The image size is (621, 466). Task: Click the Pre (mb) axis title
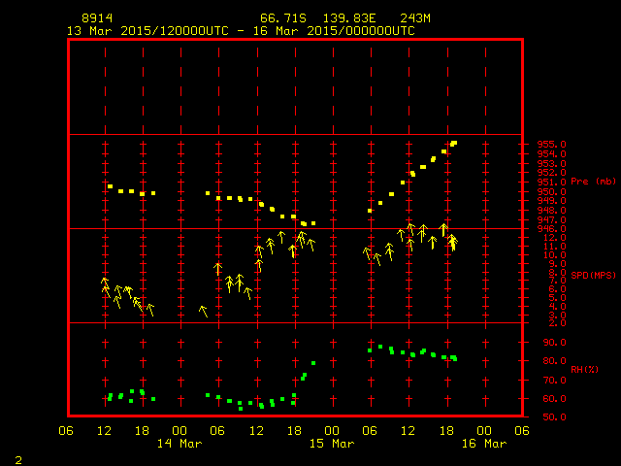pyautogui.click(x=593, y=182)
